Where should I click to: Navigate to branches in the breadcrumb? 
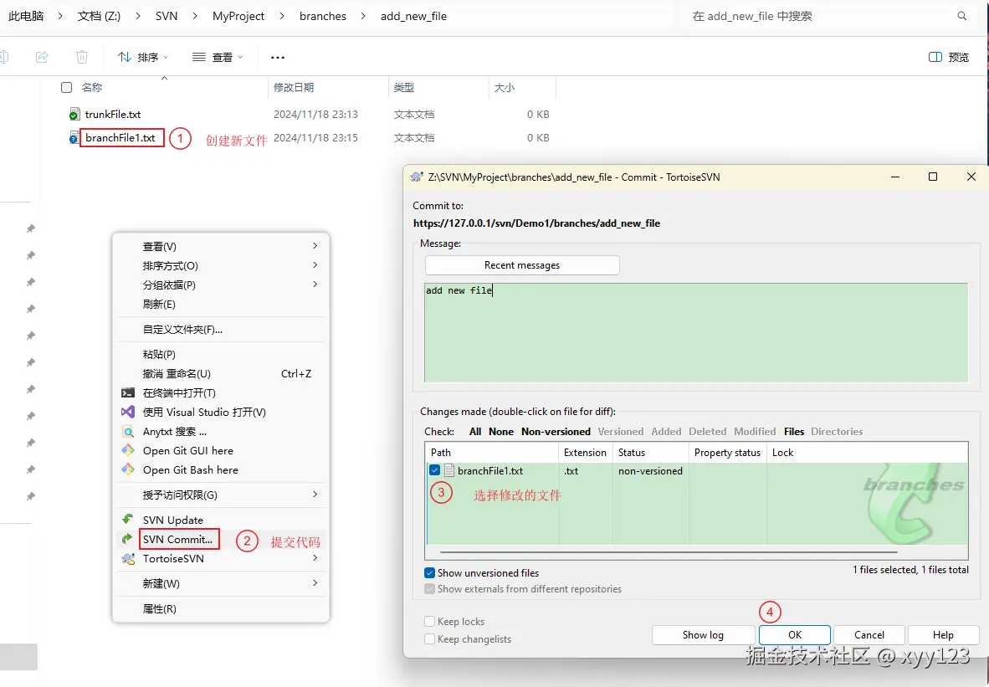(x=323, y=17)
